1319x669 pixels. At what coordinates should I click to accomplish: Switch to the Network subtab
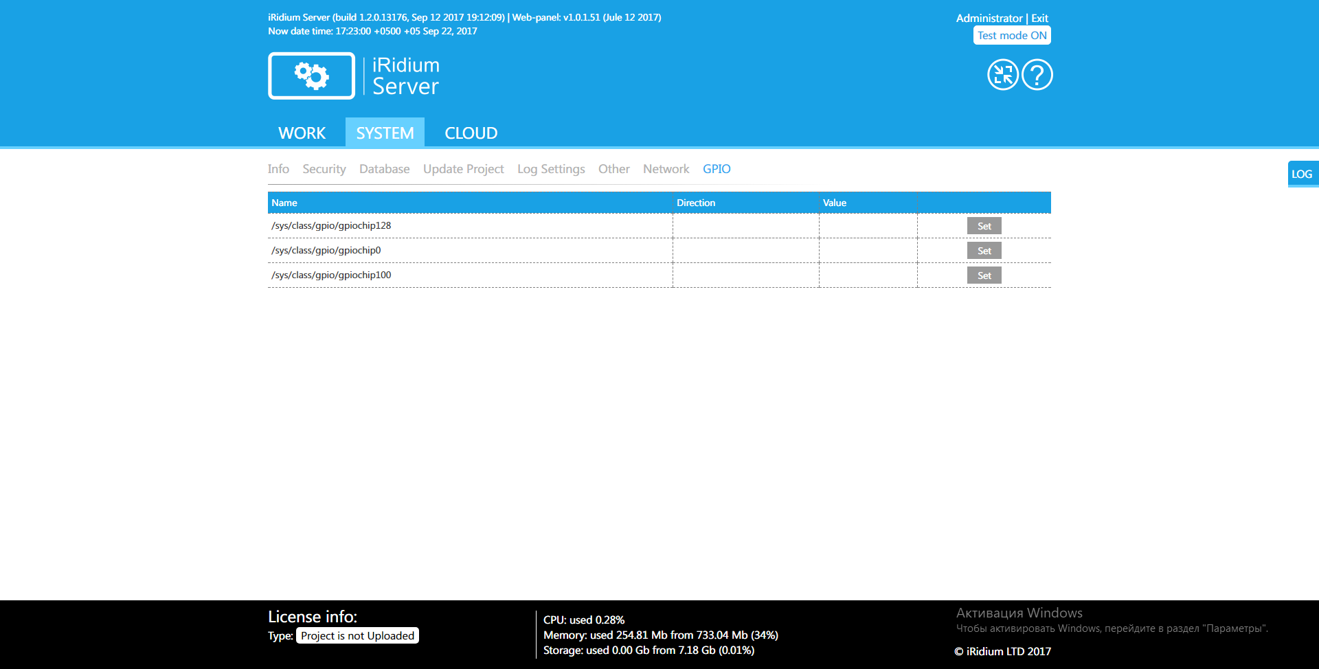(666, 169)
